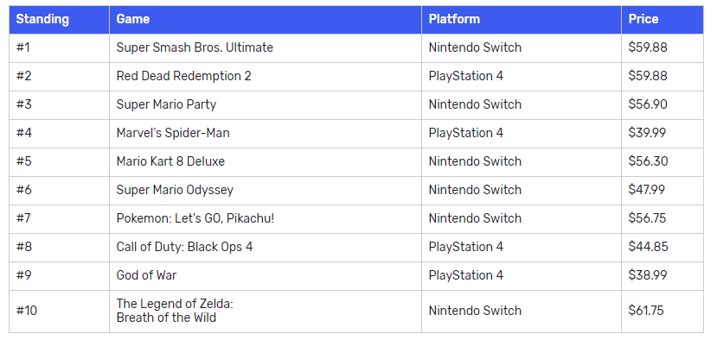Screen dimensions: 717x340
Task: Select Super Smash Bros. Ultimate game title
Action: (x=195, y=47)
